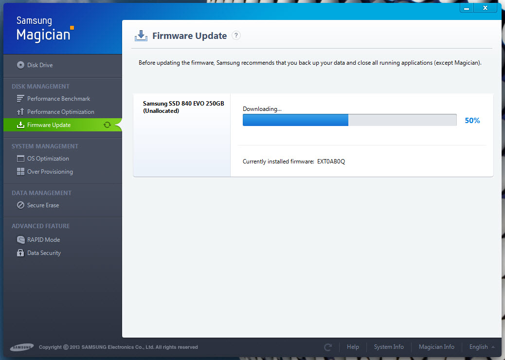The width and height of the screenshot is (505, 360).
Task: Click the Samsung Magician logo
Action: [x=45, y=29]
